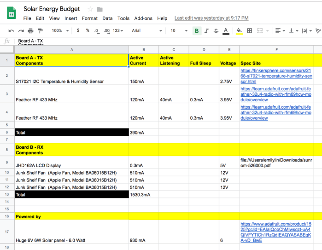322x250 pixels.
Task: Star the Solar Energy Budget document
Action: tap(90, 9)
